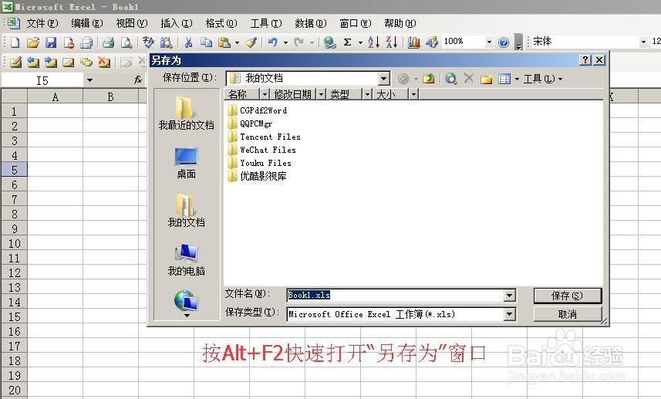Screen dimensions: 661x399
Task: Expand the font name 宋体 dropdown
Action: (x=643, y=42)
